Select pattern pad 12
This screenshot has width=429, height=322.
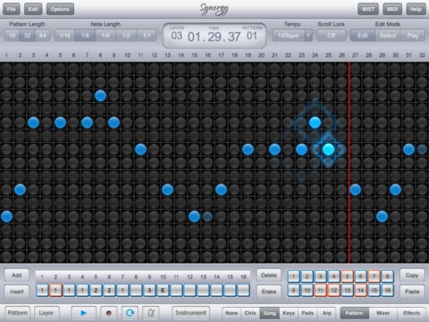pos(333,290)
